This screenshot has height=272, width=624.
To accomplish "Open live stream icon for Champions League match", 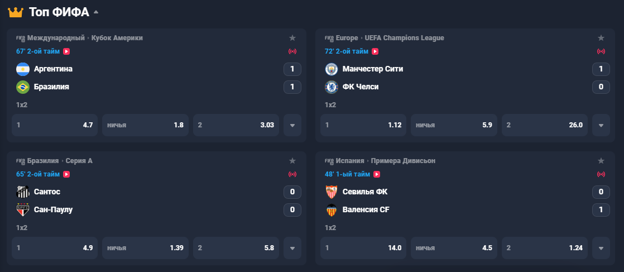I will click(x=375, y=51).
